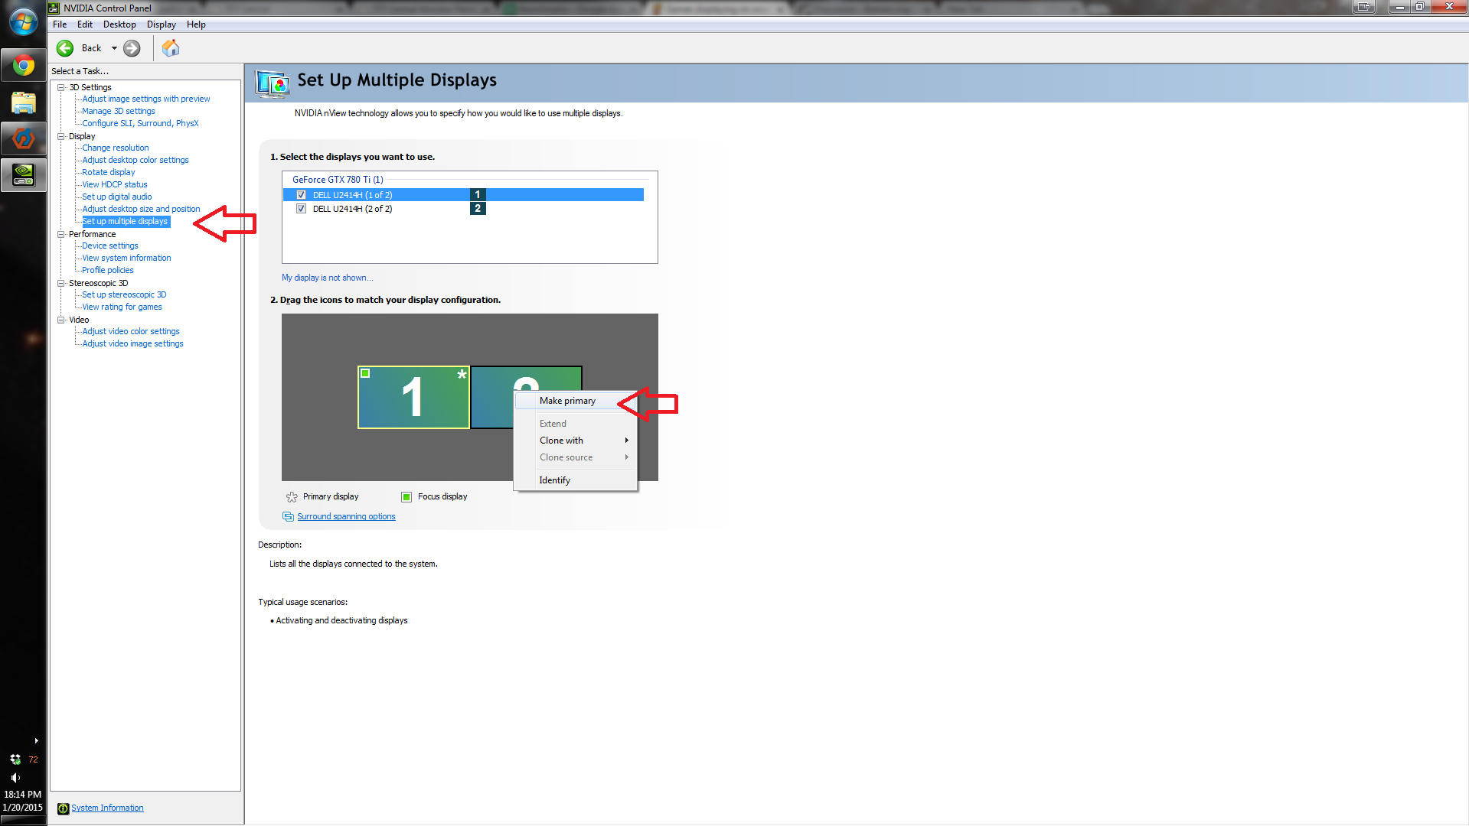
Task: Select Set up multiple displays task
Action: pos(125,222)
